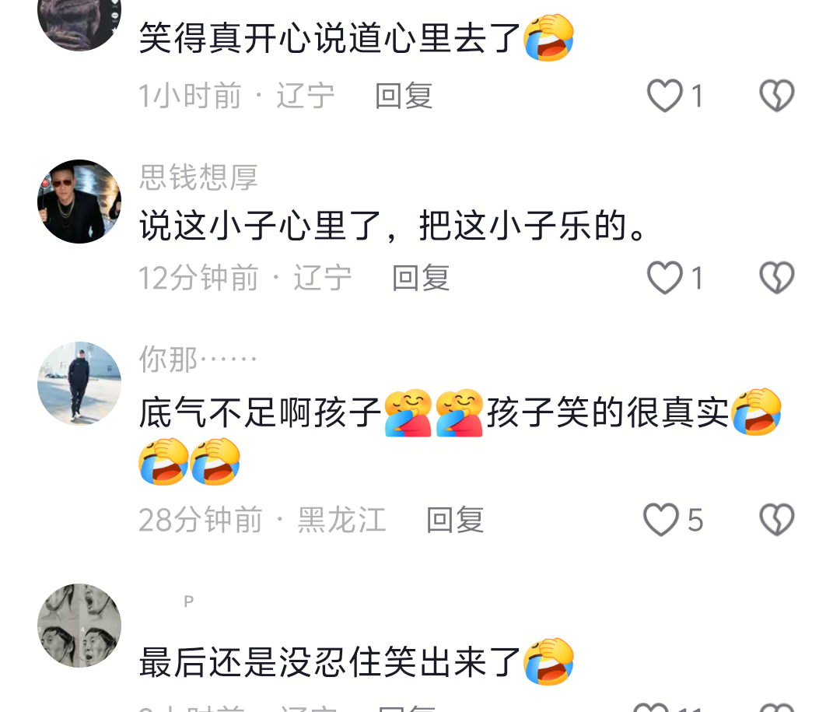Open the sketch faces avatar profile
The width and height of the screenshot is (840, 712).
(x=79, y=625)
